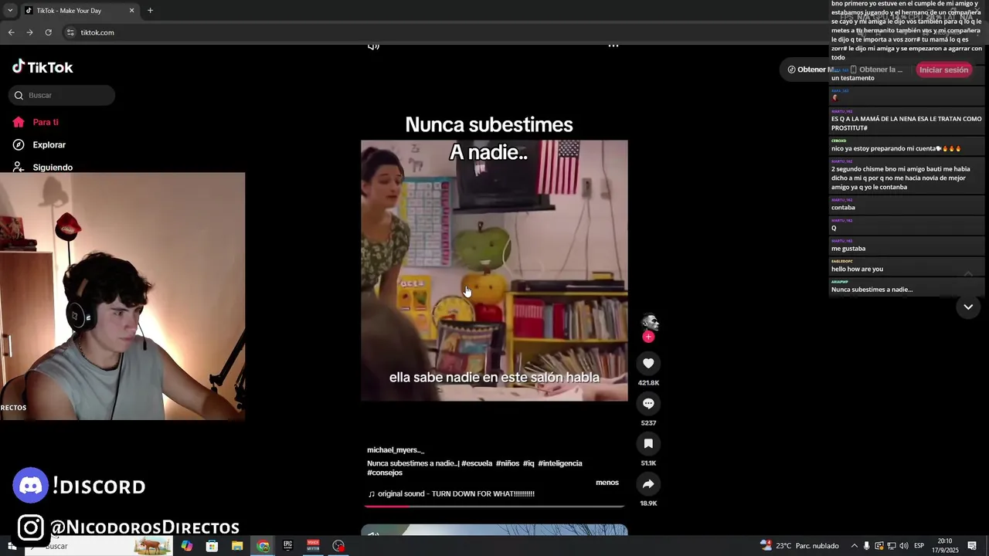This screenshot has width=989, height=556.
Task: Collapse the caption with menos
Action: 607,483
